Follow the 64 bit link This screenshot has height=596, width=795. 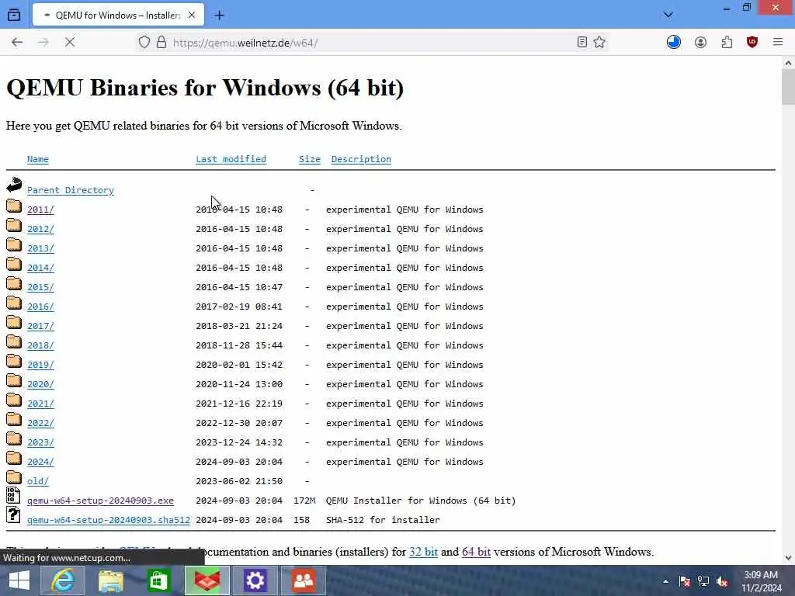click(x=476, y=552)
